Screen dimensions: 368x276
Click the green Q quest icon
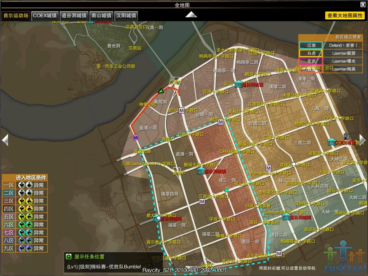(x=68, y=257)
